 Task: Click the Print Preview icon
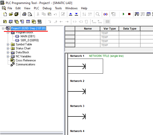pos(30,14)
